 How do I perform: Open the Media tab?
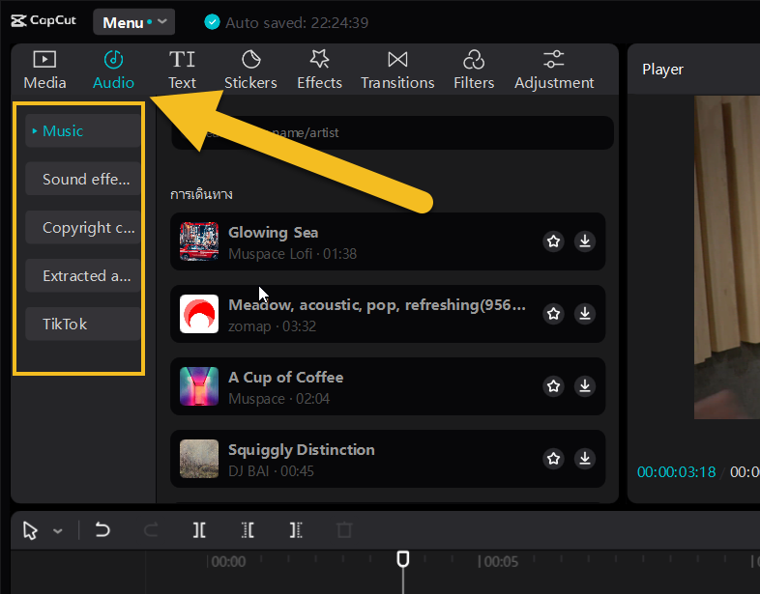coord(44,71)
